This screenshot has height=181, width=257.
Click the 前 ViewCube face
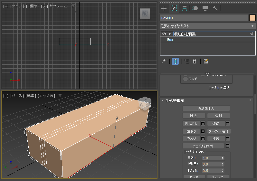click(x=145, y=14)
